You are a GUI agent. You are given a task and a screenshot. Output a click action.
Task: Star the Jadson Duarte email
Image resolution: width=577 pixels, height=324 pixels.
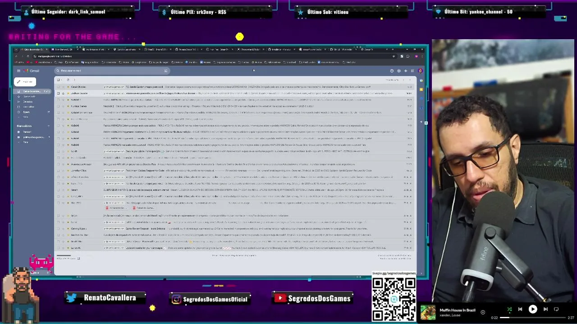(63, 93)
